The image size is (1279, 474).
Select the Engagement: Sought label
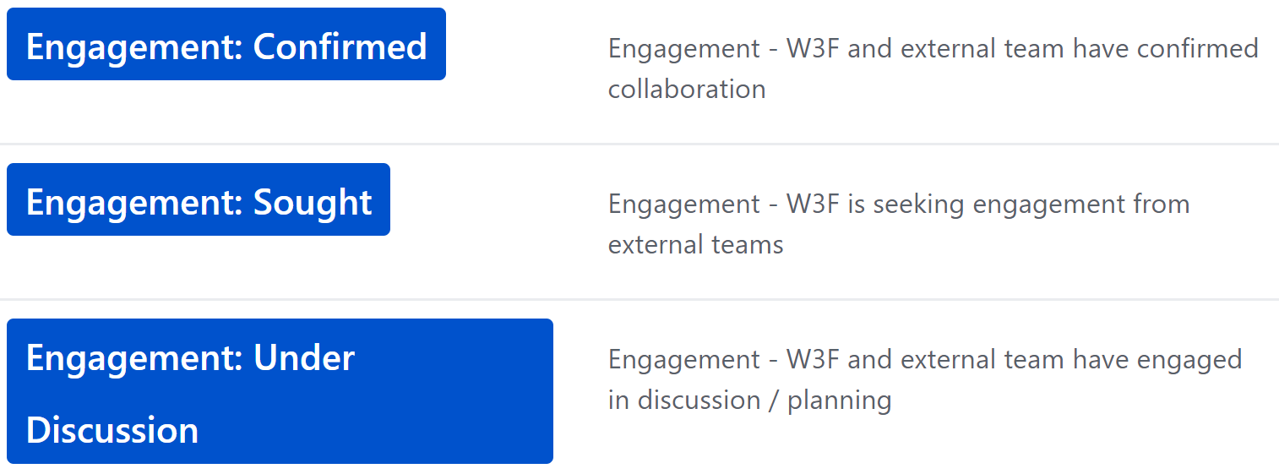[199, 199]
